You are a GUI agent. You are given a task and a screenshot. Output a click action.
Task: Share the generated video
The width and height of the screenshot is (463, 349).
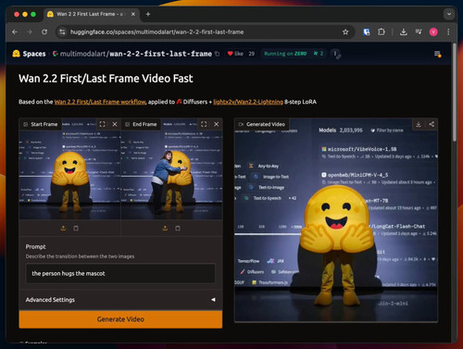tap(432, 124)
